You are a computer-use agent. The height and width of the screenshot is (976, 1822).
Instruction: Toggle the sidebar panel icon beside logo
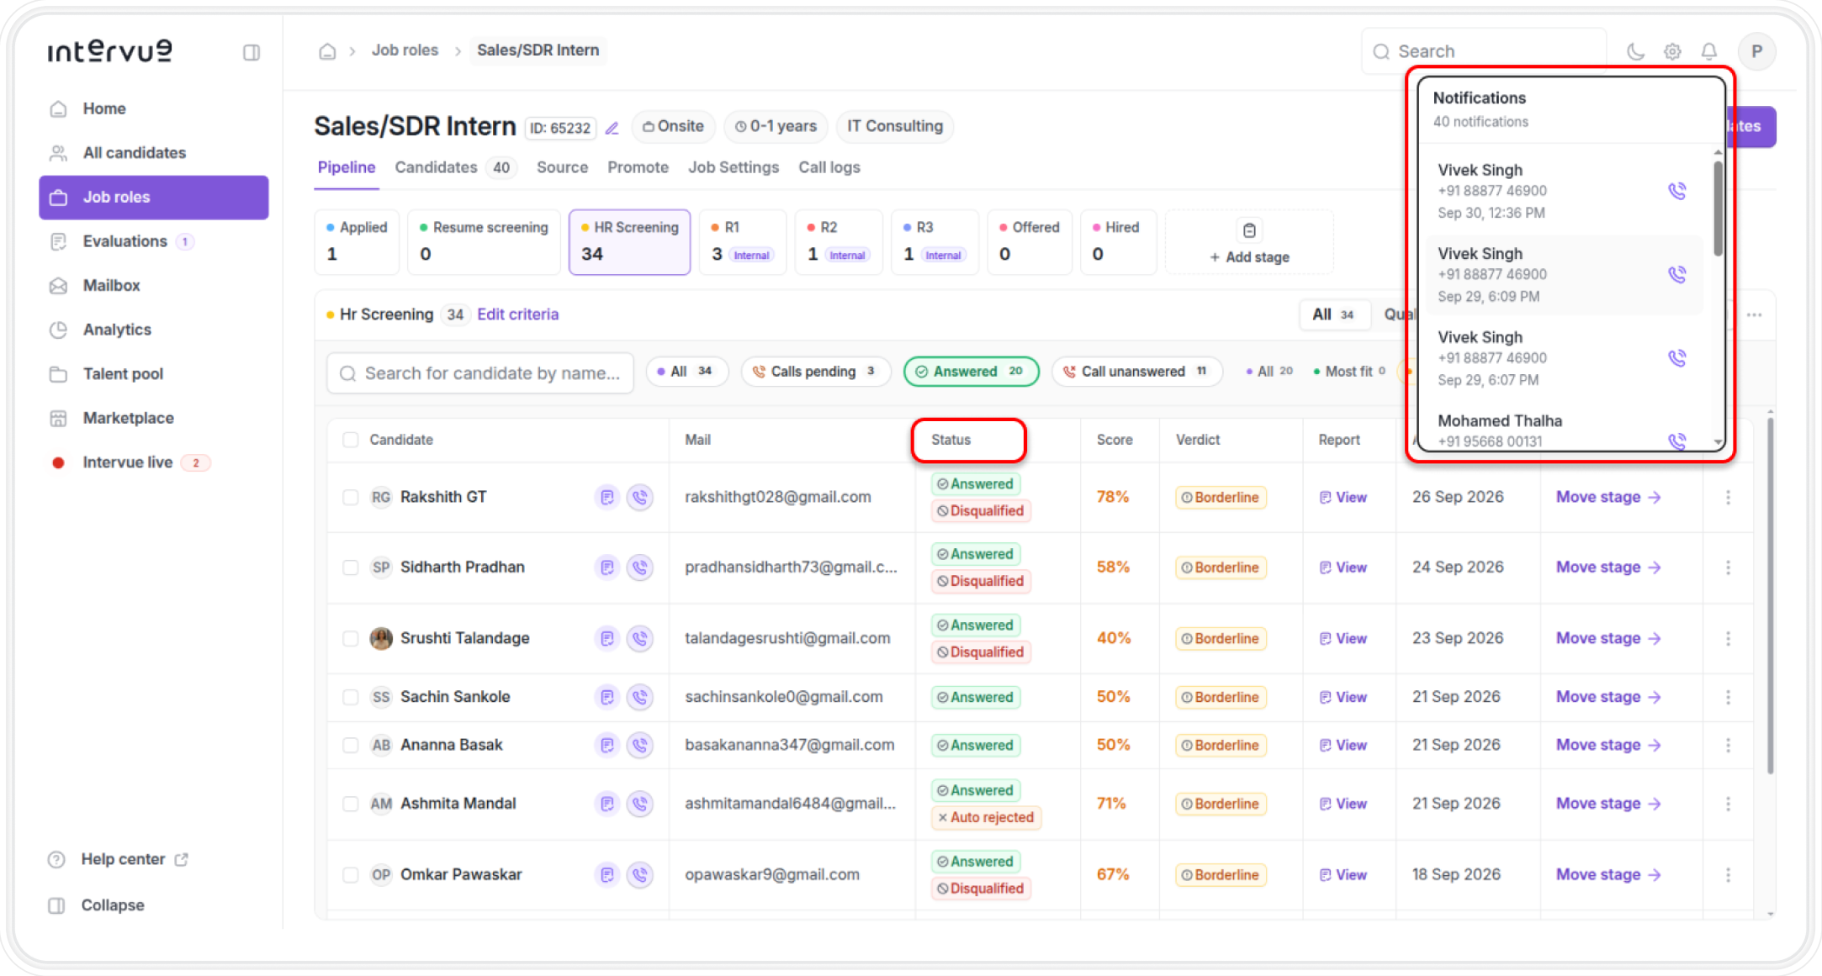[252, 52]
